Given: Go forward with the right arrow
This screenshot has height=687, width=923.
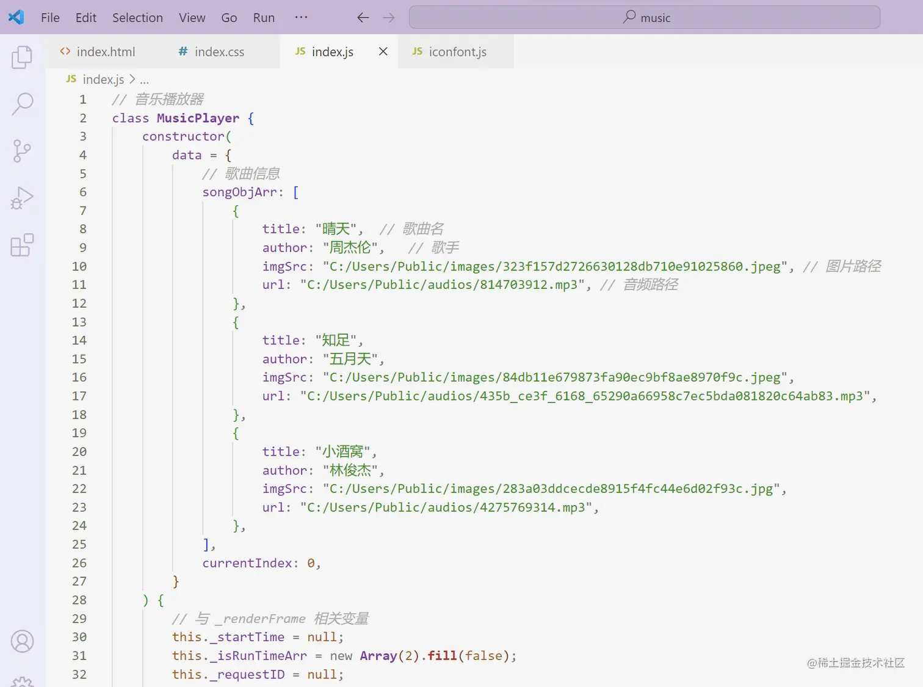Looking at the screenshot, I should coord(389,18).
